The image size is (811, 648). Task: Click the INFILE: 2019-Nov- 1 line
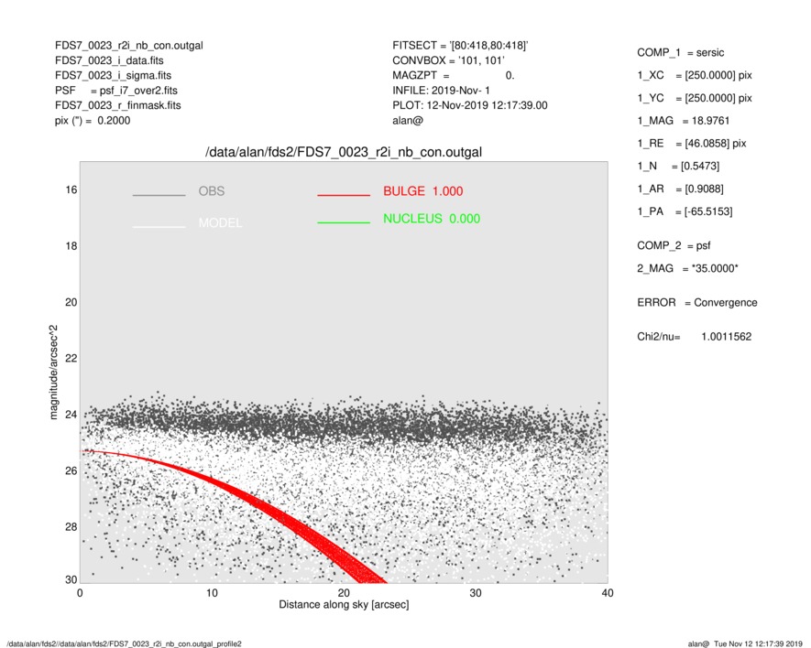[x=441, y=91]
